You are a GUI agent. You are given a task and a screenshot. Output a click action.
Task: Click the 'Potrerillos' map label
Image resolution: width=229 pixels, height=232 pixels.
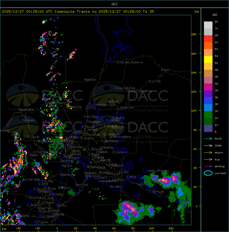click(x=46, y=152)
